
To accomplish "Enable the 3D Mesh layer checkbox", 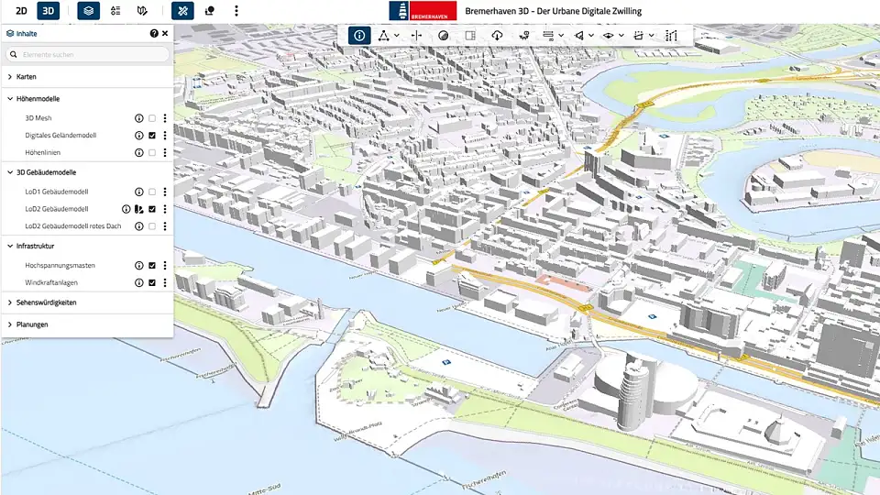I will coord(152,118).
